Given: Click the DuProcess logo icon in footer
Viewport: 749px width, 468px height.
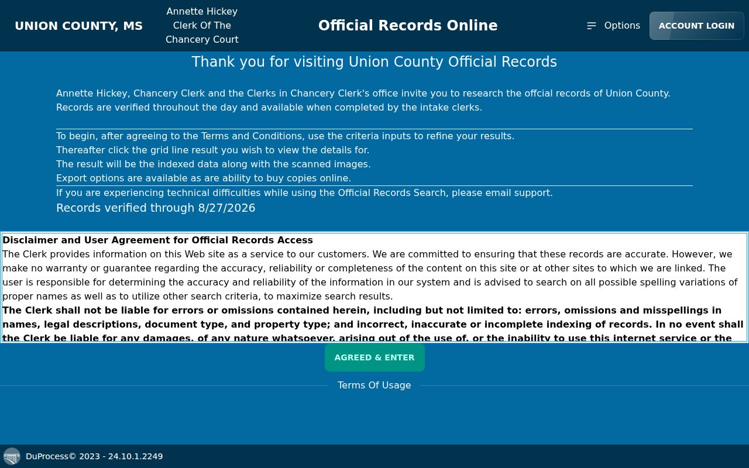Looking at the screenshot, I should click(12, 456).
